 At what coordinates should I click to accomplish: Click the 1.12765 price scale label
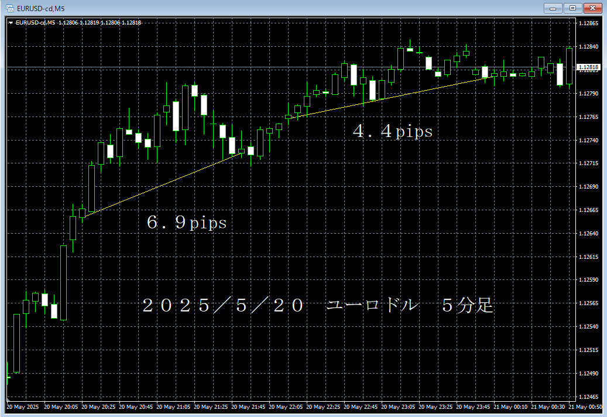point(588,117)
